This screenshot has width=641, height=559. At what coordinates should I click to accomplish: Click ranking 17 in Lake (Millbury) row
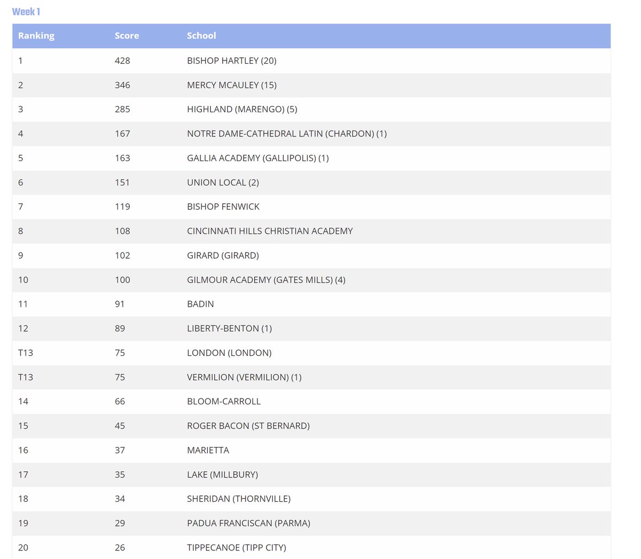23,474
